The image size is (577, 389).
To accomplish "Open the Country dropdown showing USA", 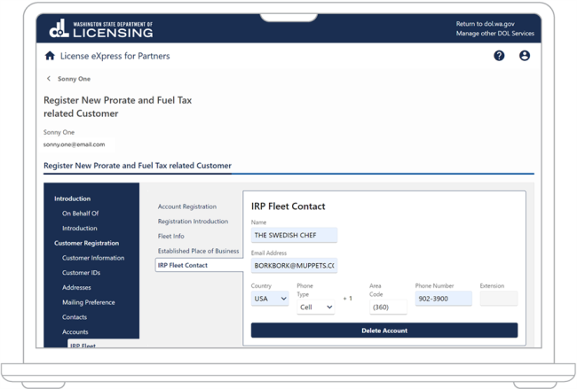I will (270, 299).
